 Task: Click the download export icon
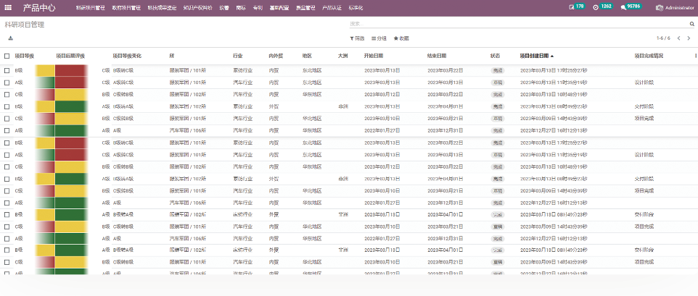(10, 38)
